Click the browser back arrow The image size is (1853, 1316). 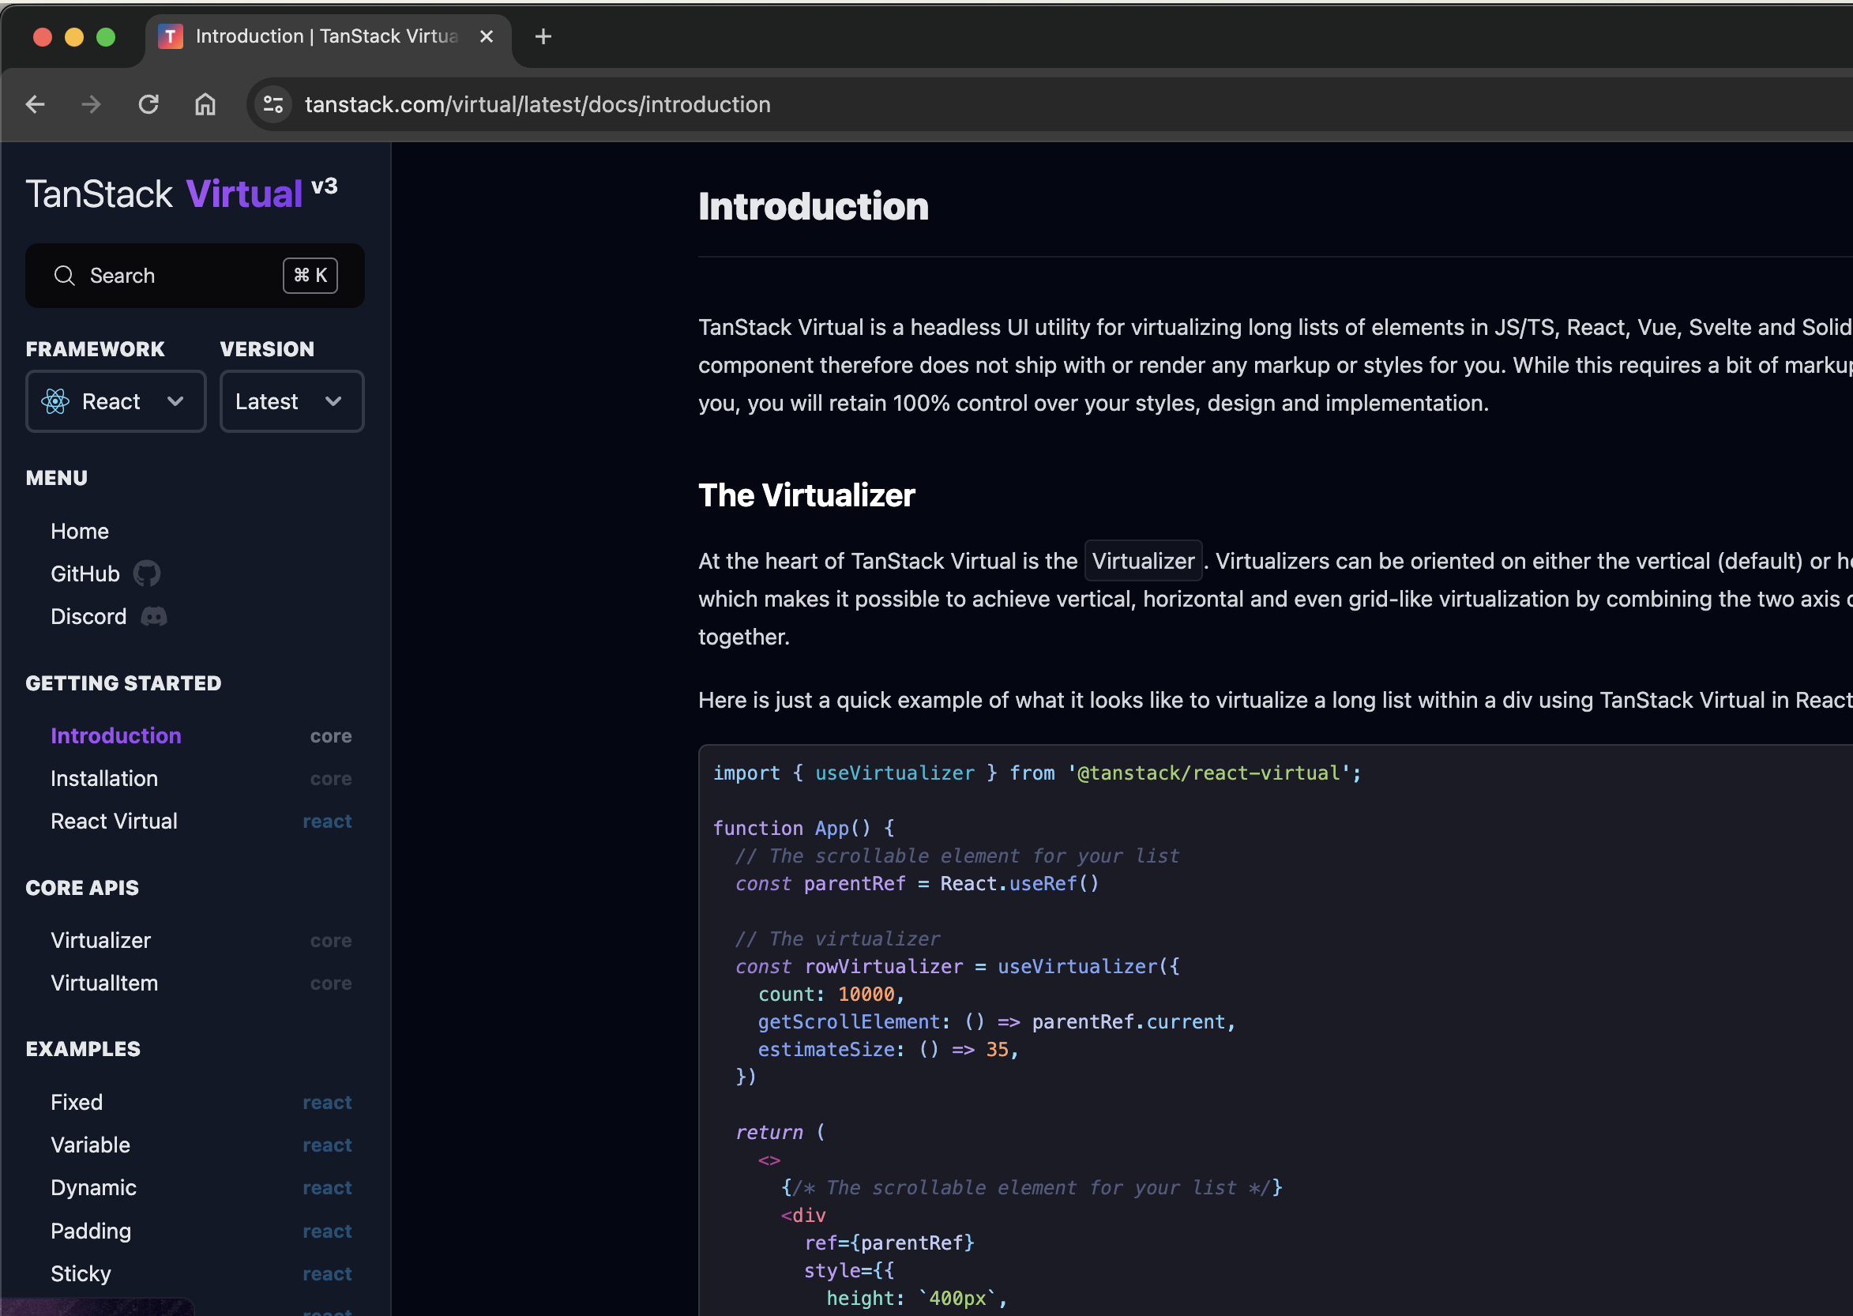35,104
